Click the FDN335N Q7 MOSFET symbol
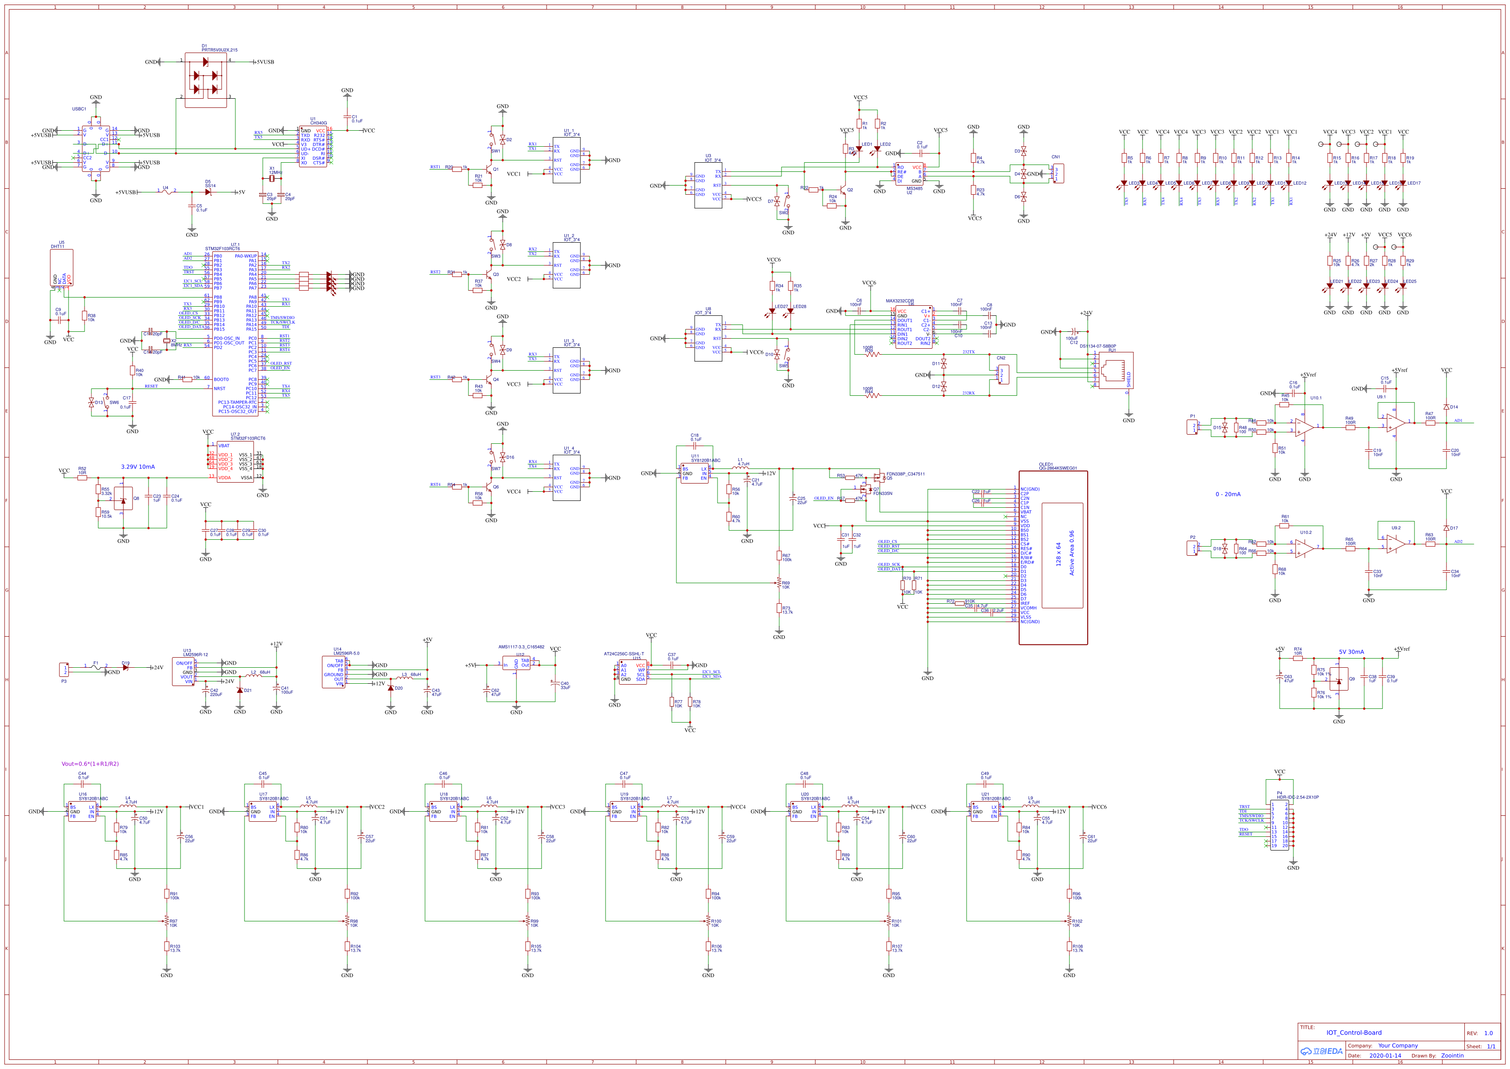The width and height of the screenshot is (1510, 1069). tap(865, 489)
